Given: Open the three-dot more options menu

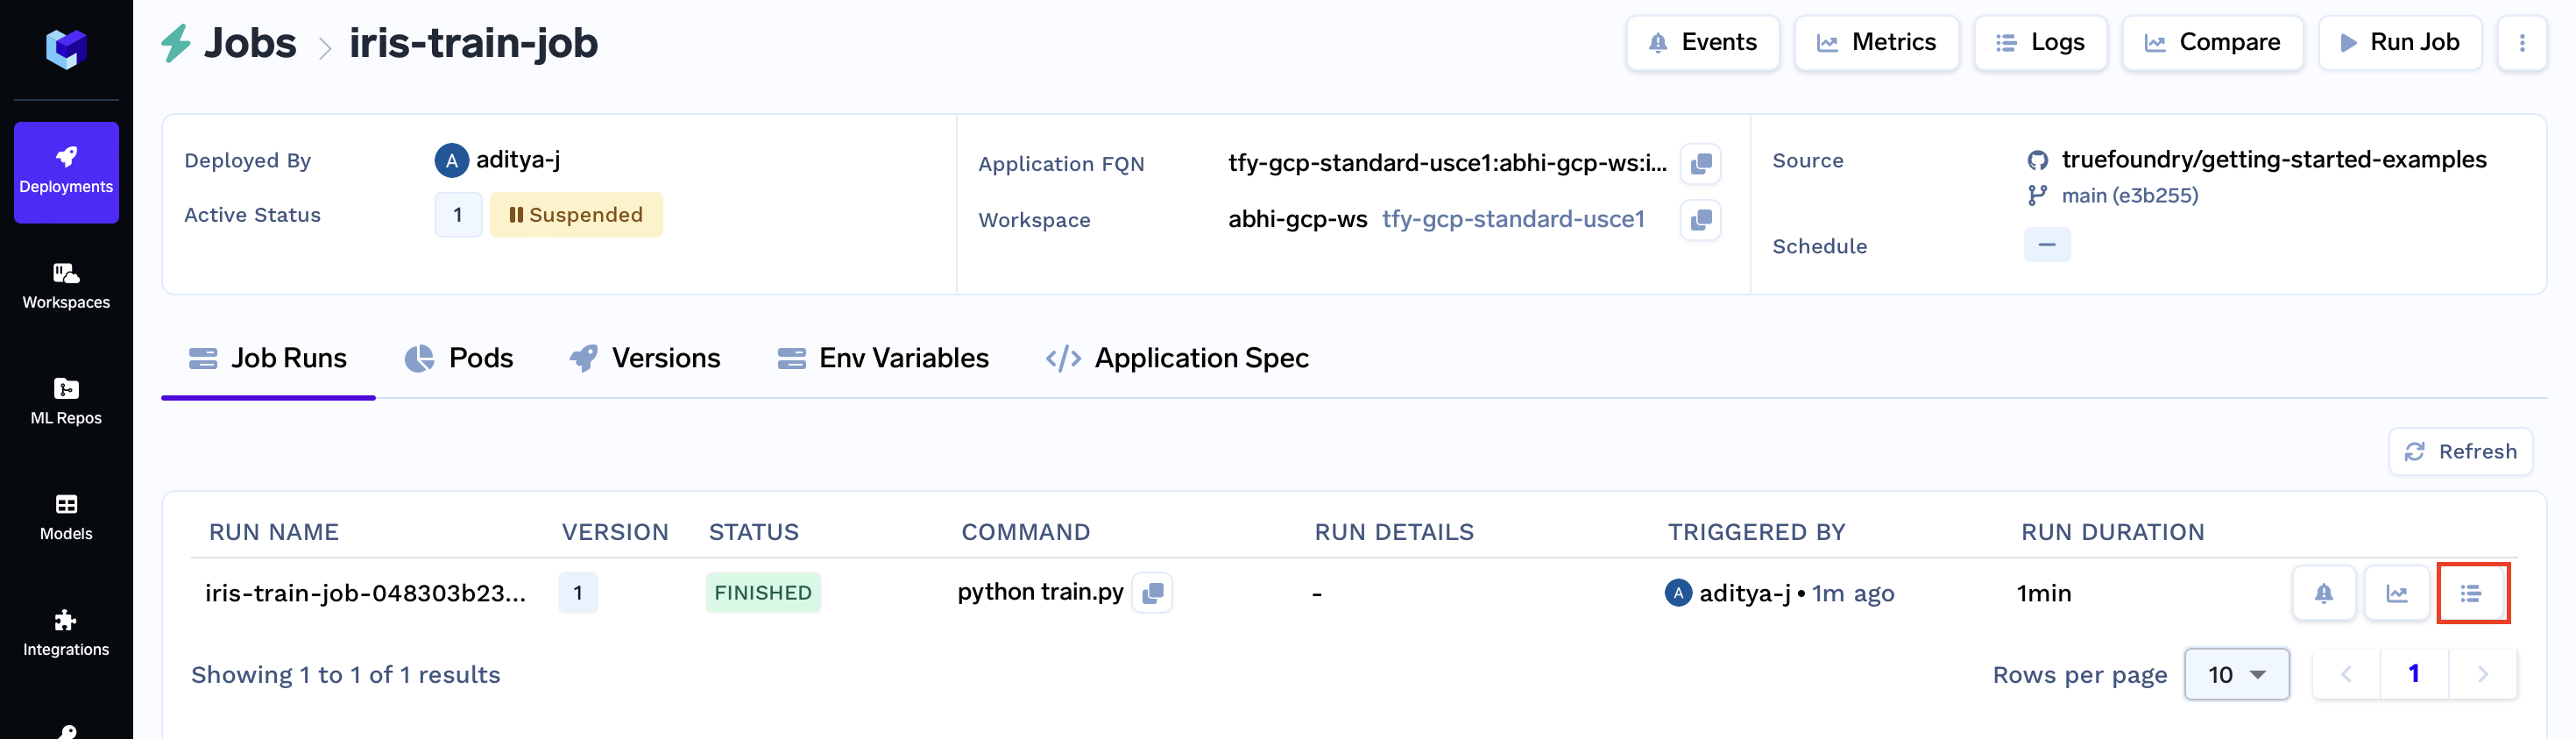Looking at the screenshot, I should coord(2522,42).
